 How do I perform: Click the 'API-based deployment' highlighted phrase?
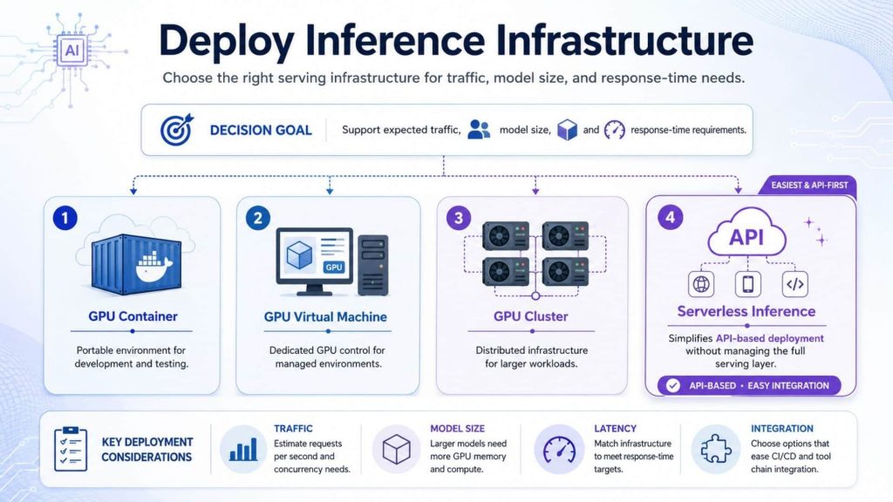[769, 338]
